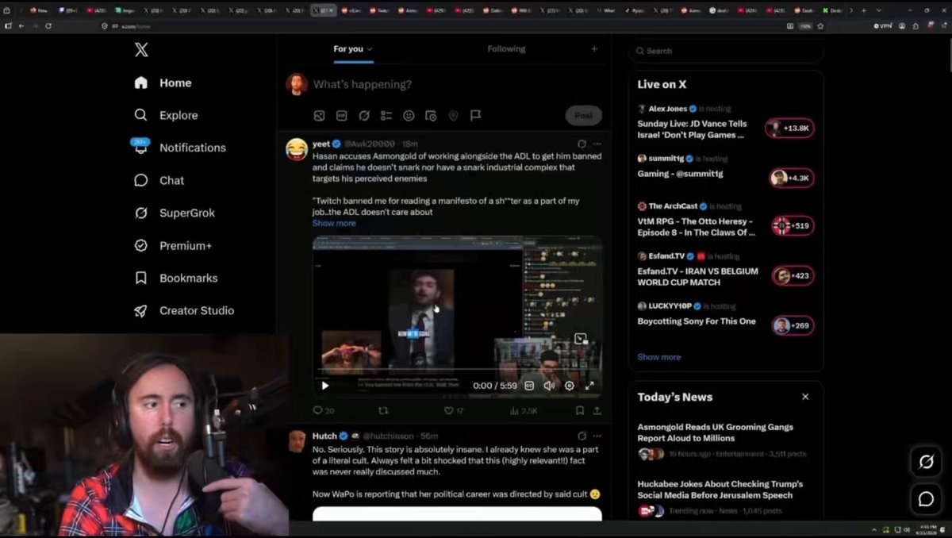Open Chat from the sidebar
This screenshot has width=952, height=538.
coord(159,180)
